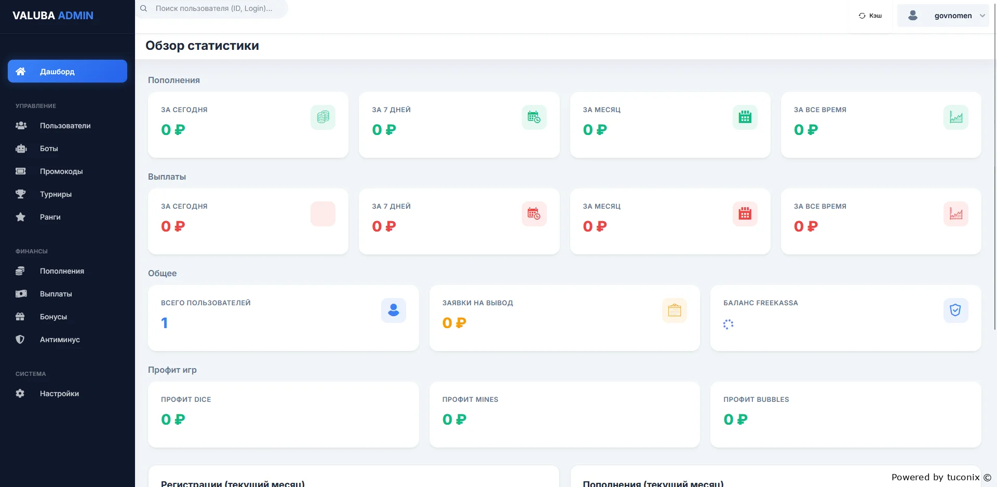Click the gear icon for Настройки
Image resolution: width=997 pixels, height=487 pixels.
tap(21, 394)
